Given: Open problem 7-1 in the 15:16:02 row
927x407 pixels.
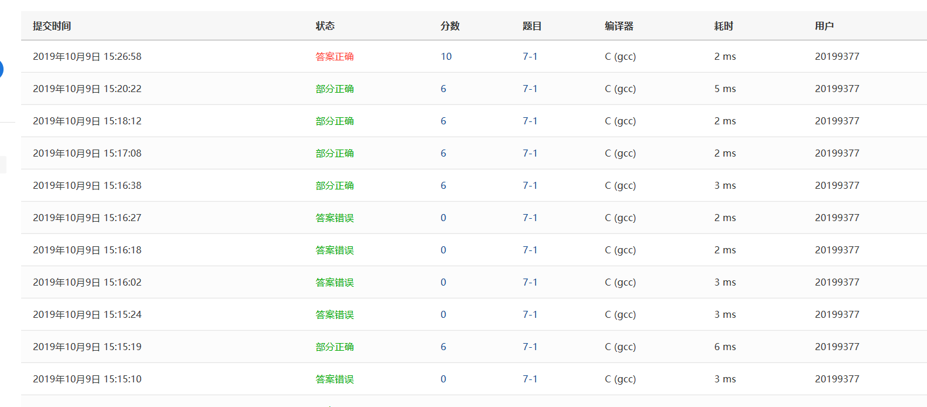Looking at the screenshot, I should coord(530,282).
